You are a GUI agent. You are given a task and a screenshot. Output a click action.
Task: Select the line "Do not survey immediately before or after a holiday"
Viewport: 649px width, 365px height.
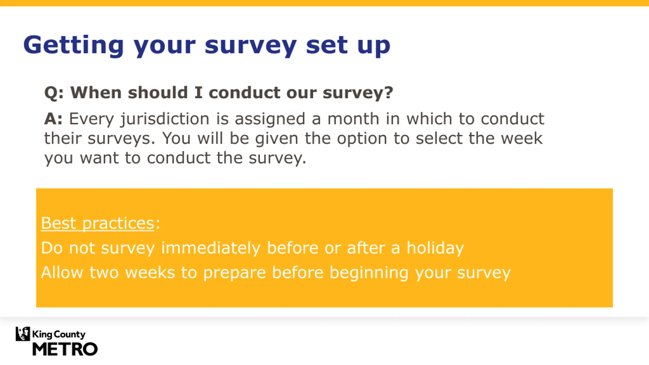[x=253, y=248]
